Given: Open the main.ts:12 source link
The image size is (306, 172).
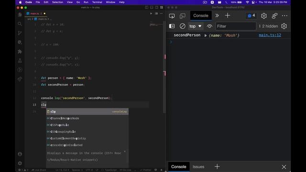Looking at the screenshot, I should pos(270,35).
